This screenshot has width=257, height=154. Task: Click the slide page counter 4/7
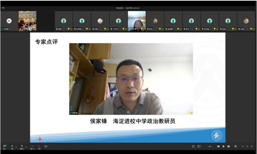tap(211, 146)
